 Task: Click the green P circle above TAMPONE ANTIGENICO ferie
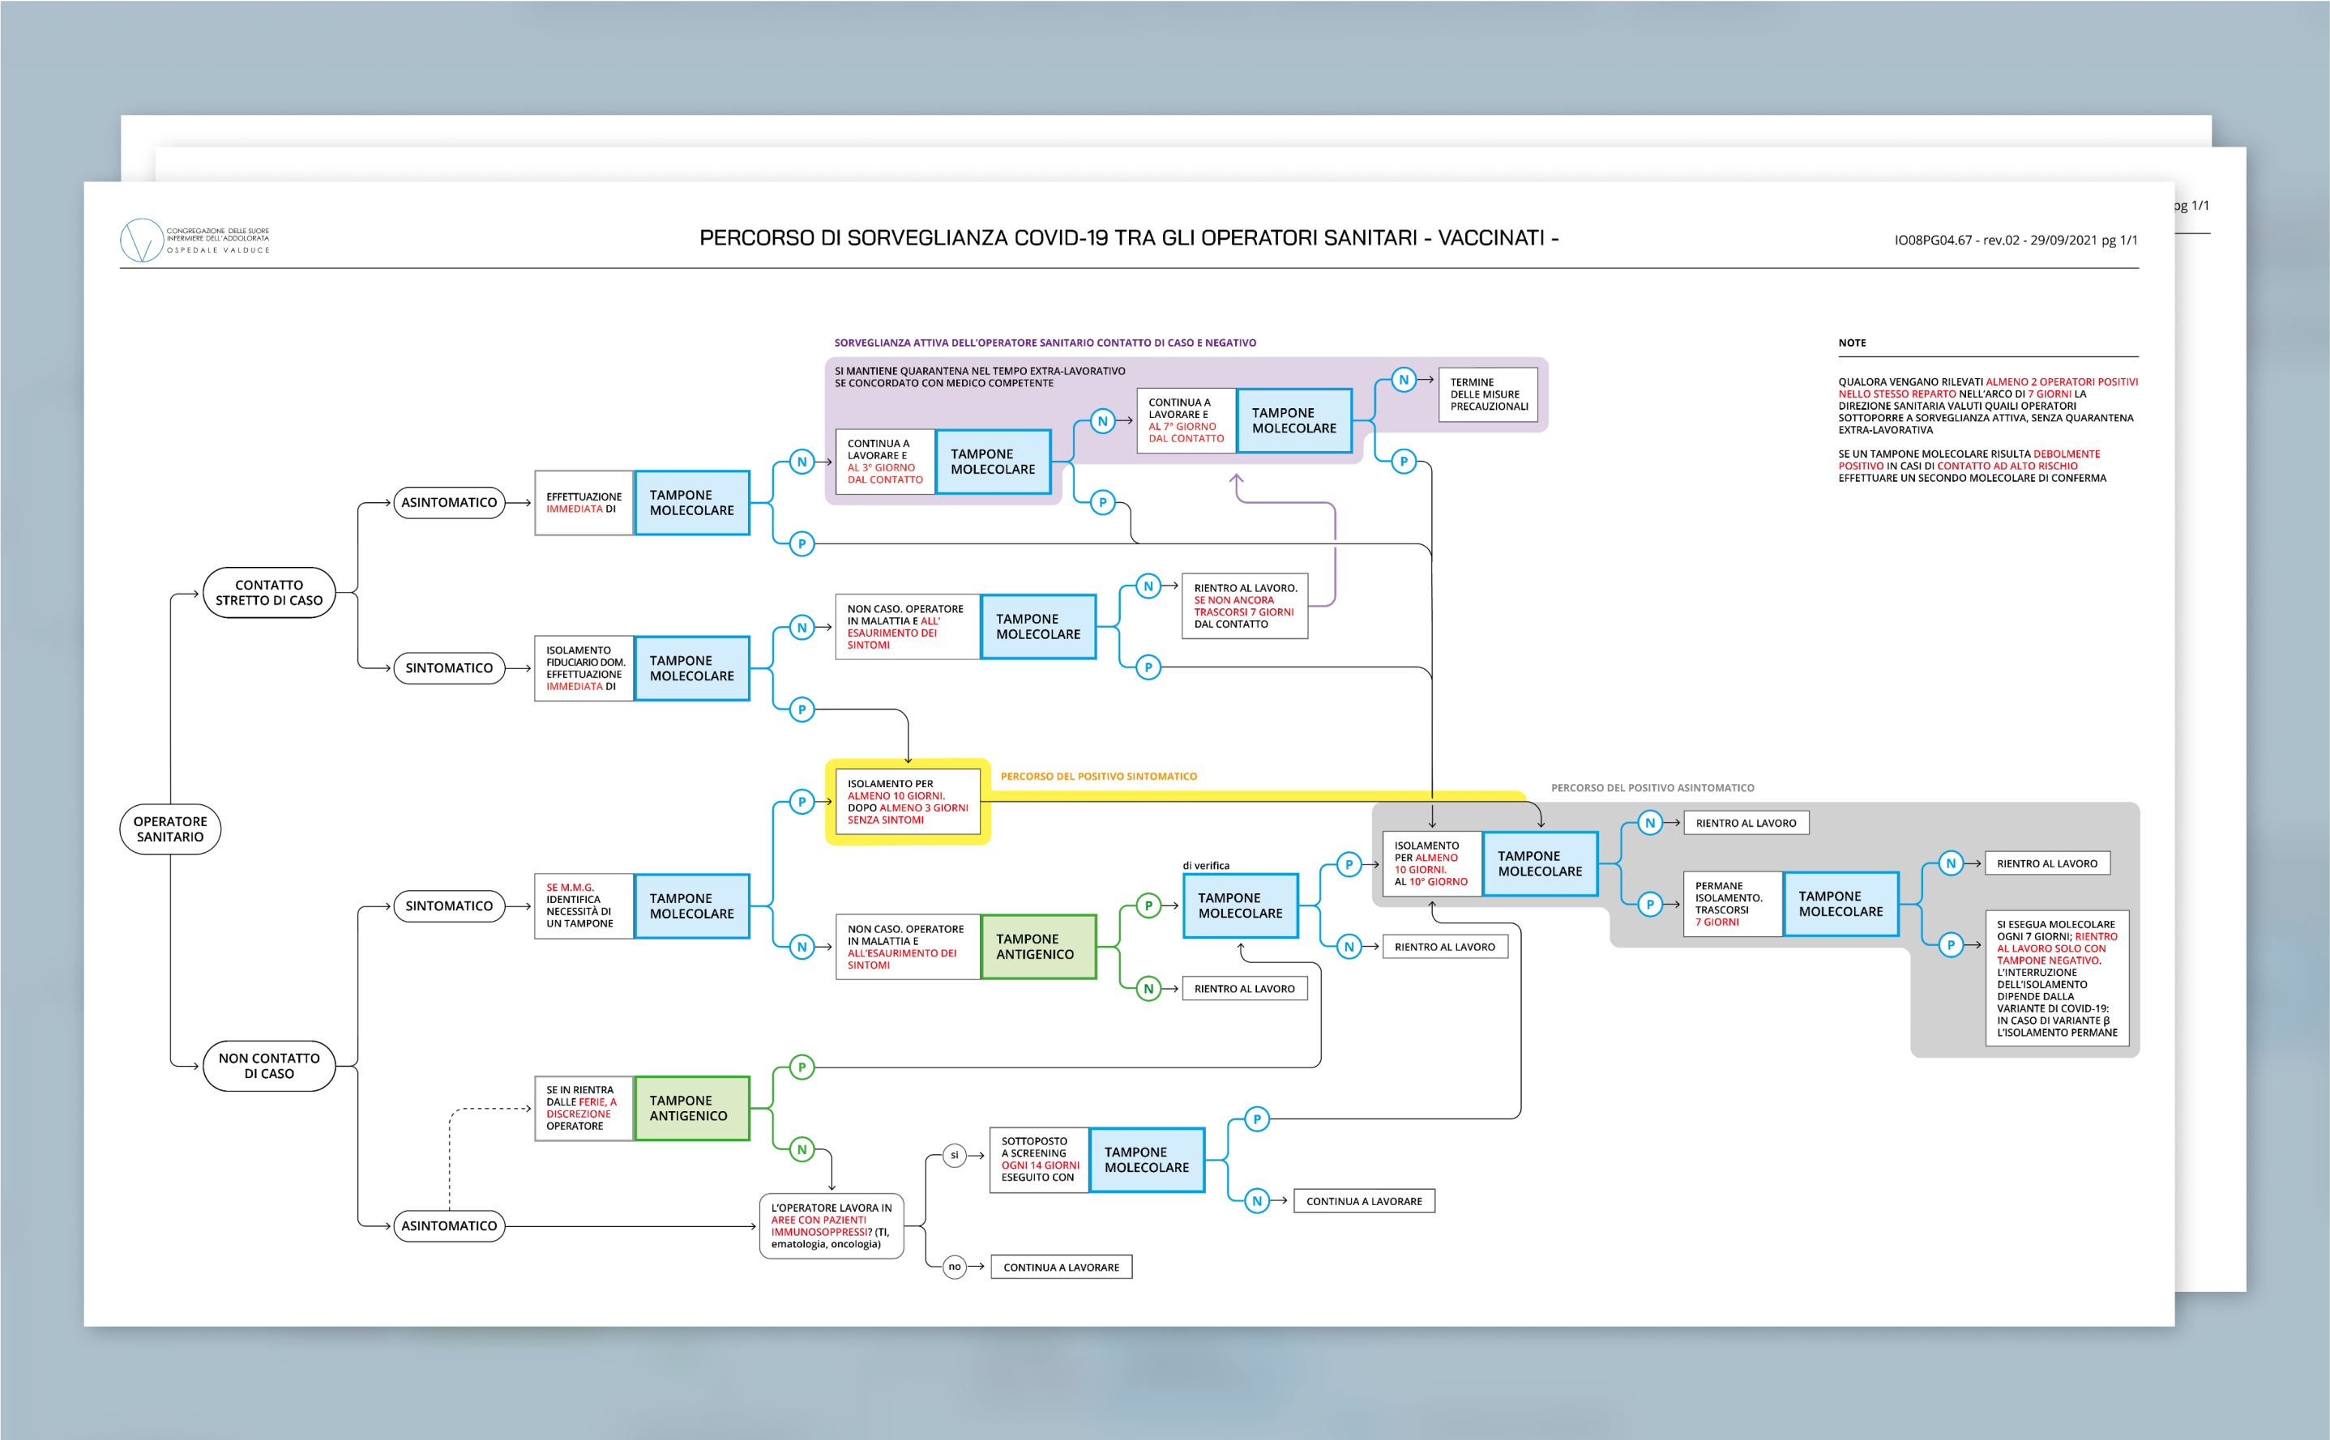pos(802,1067)
